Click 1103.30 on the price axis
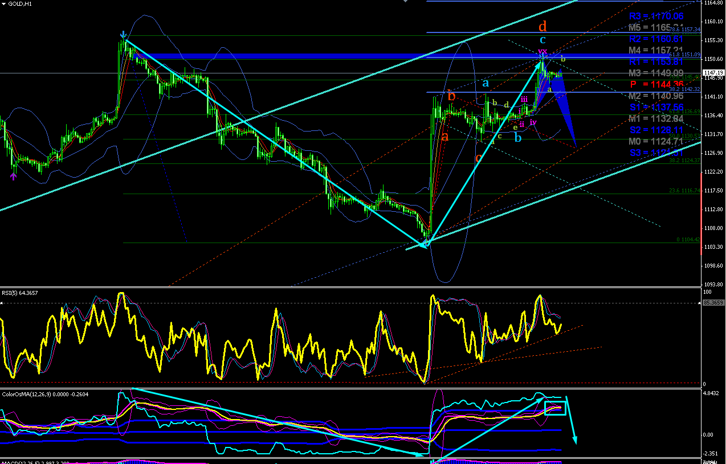This screenshot has width=726, height=464. [713, 247]
